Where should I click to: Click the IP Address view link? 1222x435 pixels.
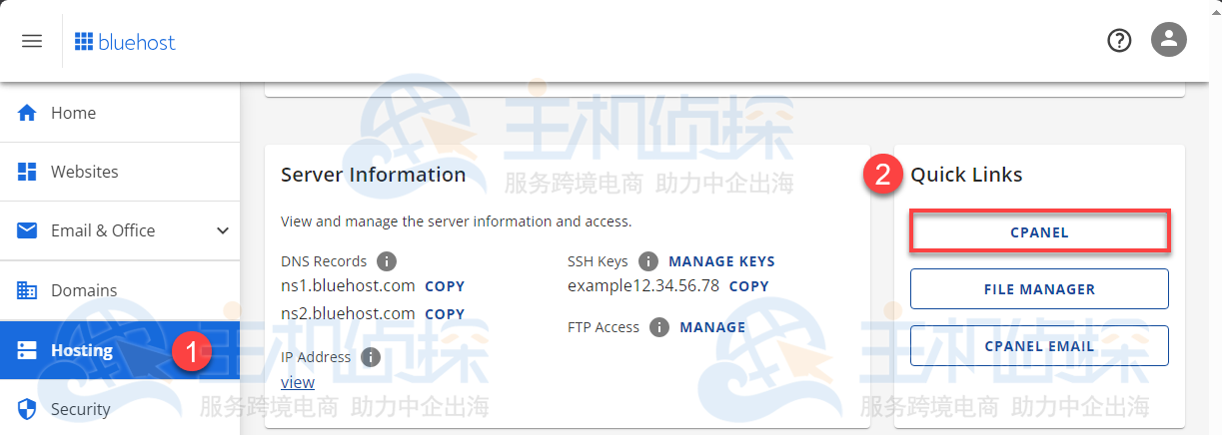[298, 382]
